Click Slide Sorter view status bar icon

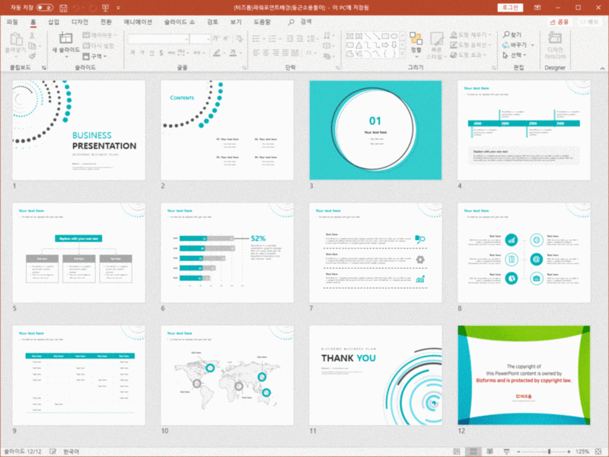[x=473, y=451]
